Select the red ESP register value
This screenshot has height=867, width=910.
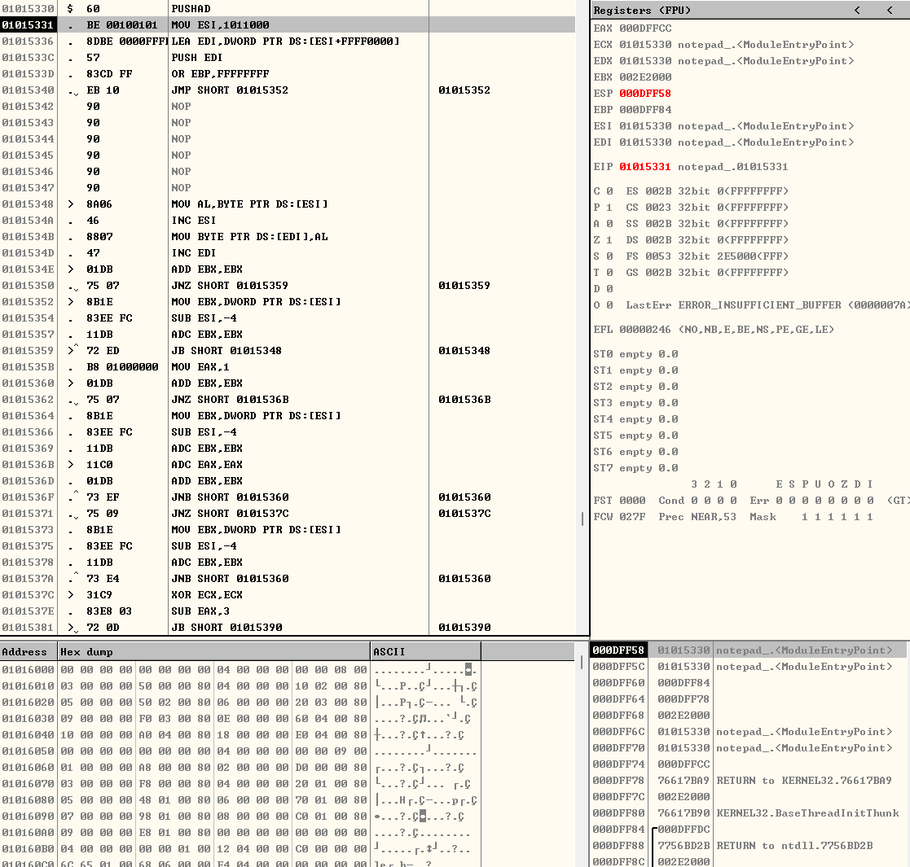coord(645,93)
